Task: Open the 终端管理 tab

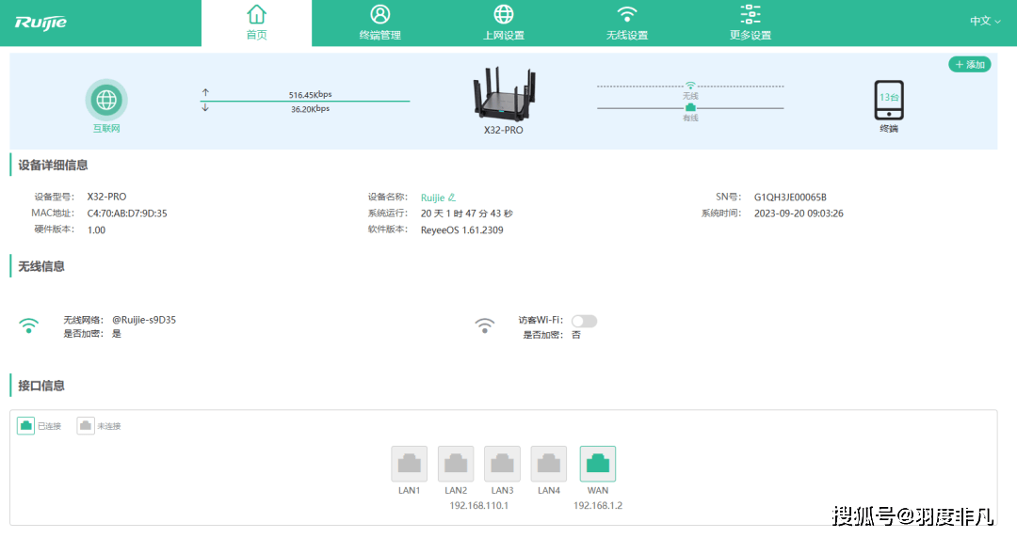Action: coord(379,24)
